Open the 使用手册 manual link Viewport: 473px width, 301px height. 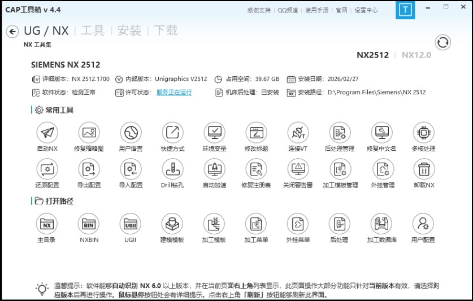[316, 10]
